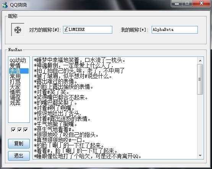Click the QQ app icon in title bar
Screen dimensions: 212x169
pyautogui.click(x=5, y=5)
